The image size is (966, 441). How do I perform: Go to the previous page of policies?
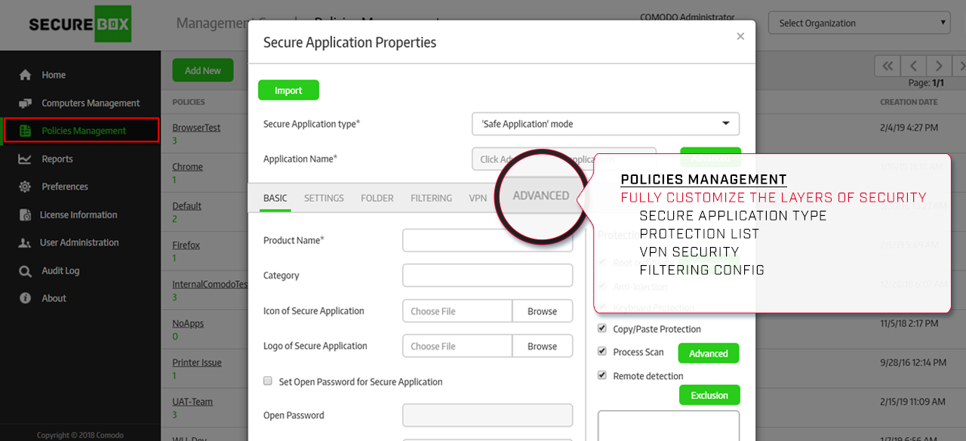(x=914, y=66)
